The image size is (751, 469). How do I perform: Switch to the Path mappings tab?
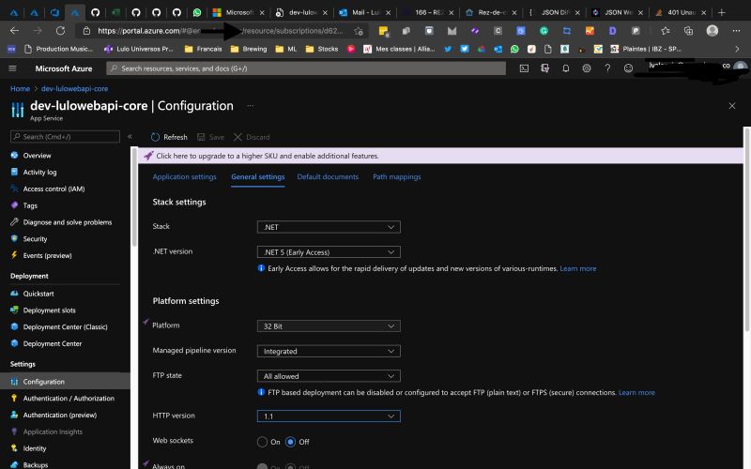396,176
